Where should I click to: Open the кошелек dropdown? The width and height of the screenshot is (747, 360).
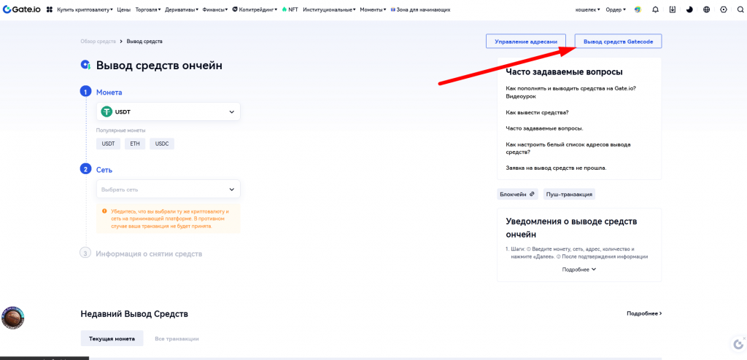[x=588, y=9]
